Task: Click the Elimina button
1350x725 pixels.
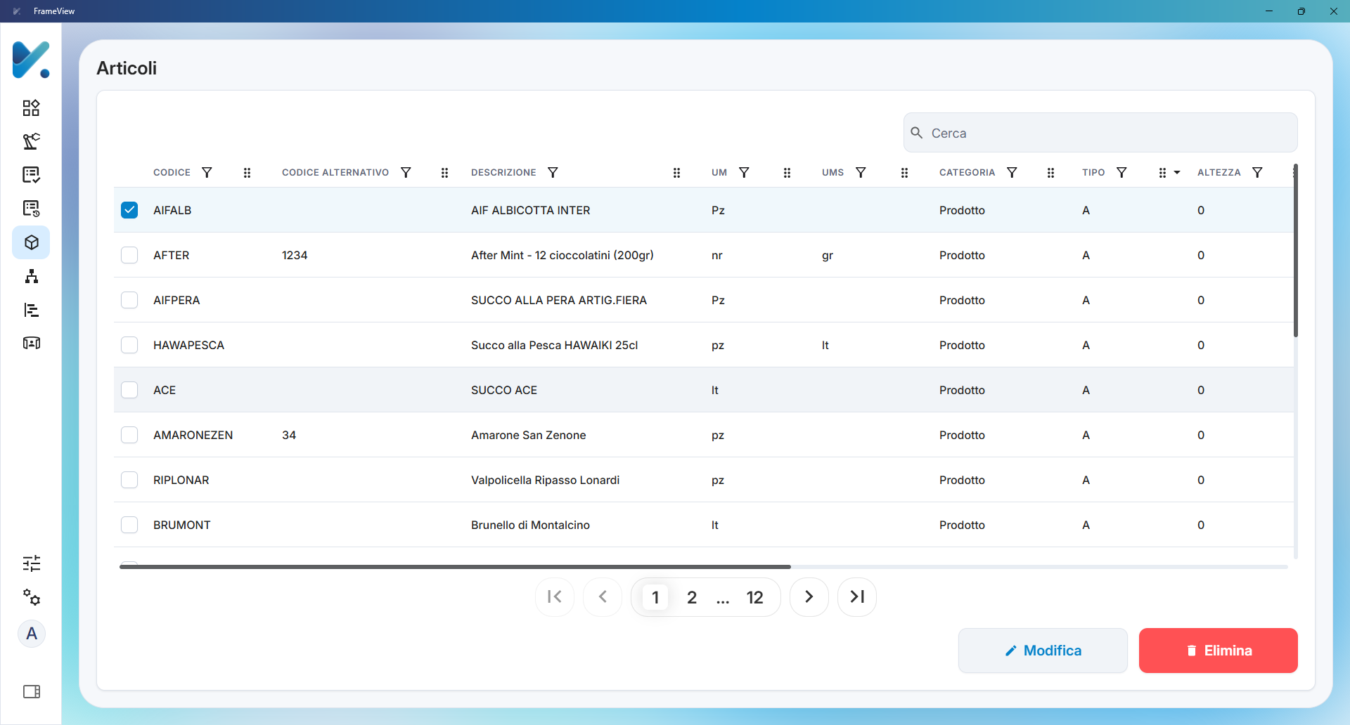Action: [1218, 651]
